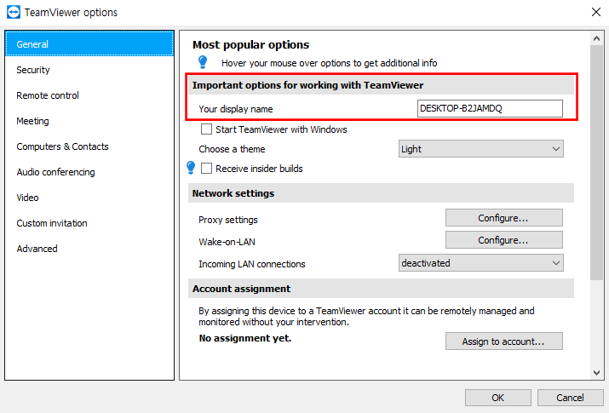Click the 'Account assignment' header
The height and width of the screenshot is (413, 609).
pyautogui.click(x=381, y=289)
